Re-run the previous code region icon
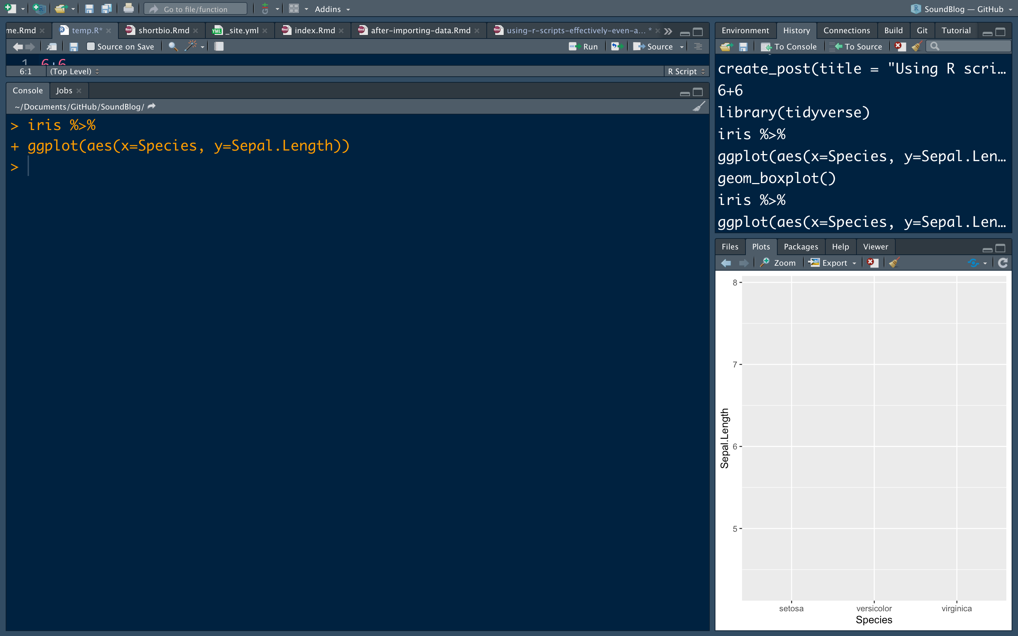Viewport: 1018px width, 636px height. (x=617, y=47)
